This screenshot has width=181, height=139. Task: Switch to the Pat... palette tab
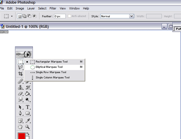pyautogui.click(x=178, y=29)
